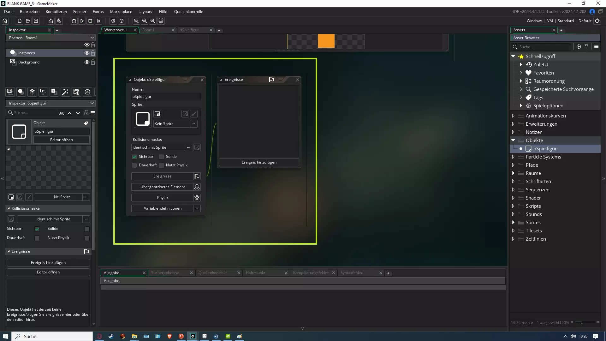The height and width of the screenshot is (341, 606).
Task: Click parent icon beside Übergeordnetes Element
Action: coord(197,187)
